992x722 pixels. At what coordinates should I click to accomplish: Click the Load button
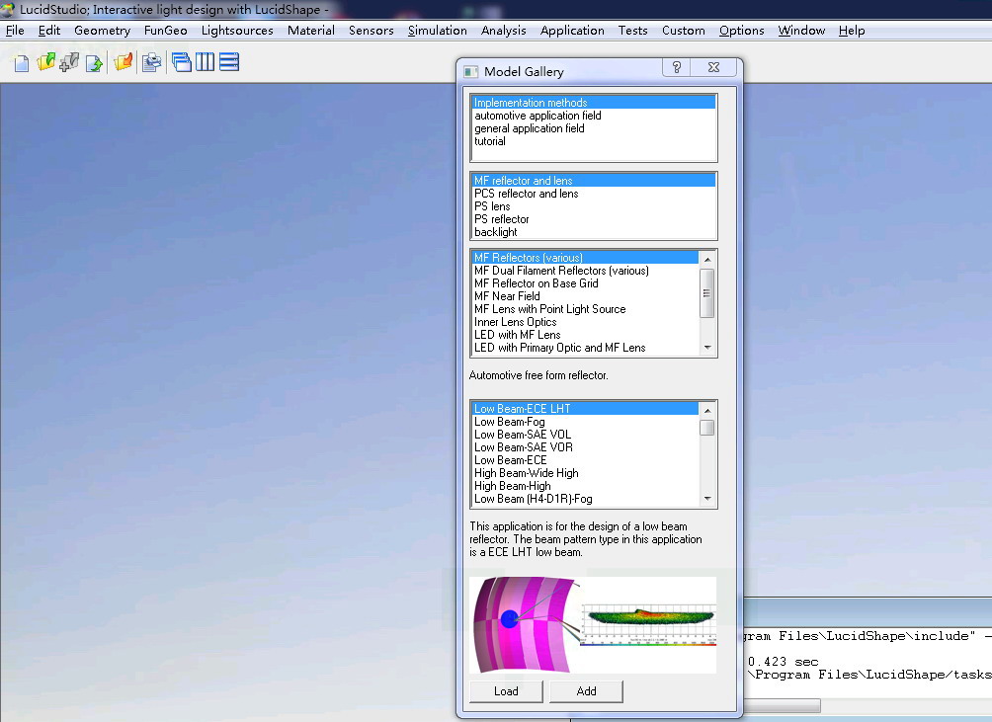click(506, 691)
